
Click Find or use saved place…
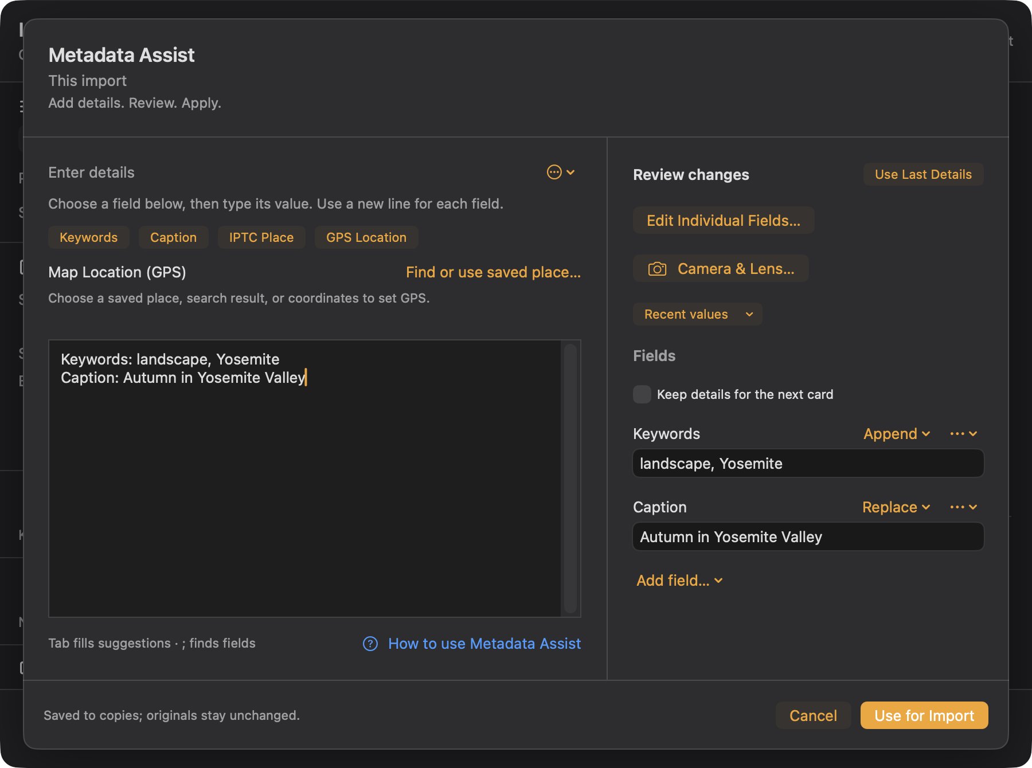[493, 272]
